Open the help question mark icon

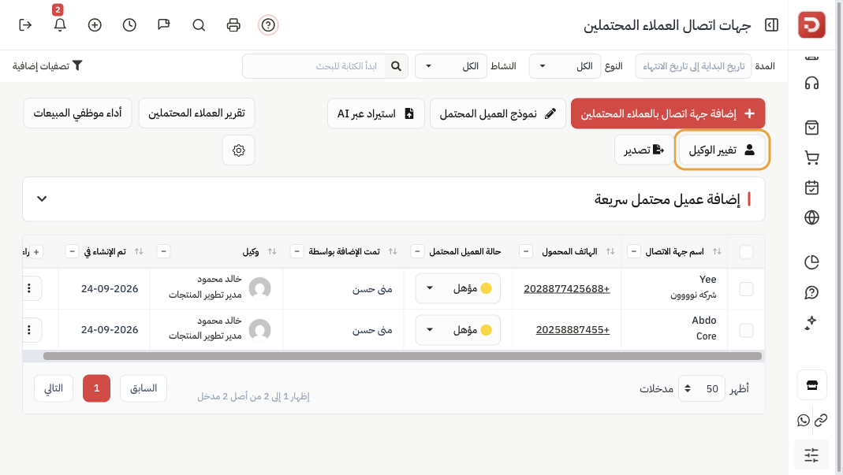click(x=268, y=24)
